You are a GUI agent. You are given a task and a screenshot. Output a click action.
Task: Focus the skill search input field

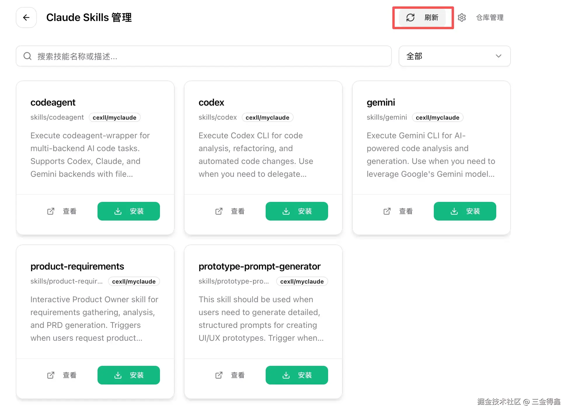tap(210, 56)
